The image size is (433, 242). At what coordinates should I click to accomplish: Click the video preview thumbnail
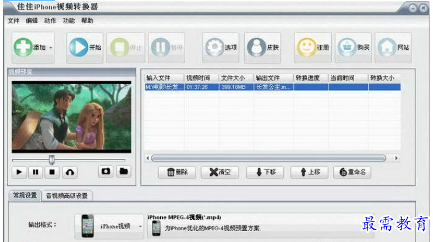[x=71, y=117]
